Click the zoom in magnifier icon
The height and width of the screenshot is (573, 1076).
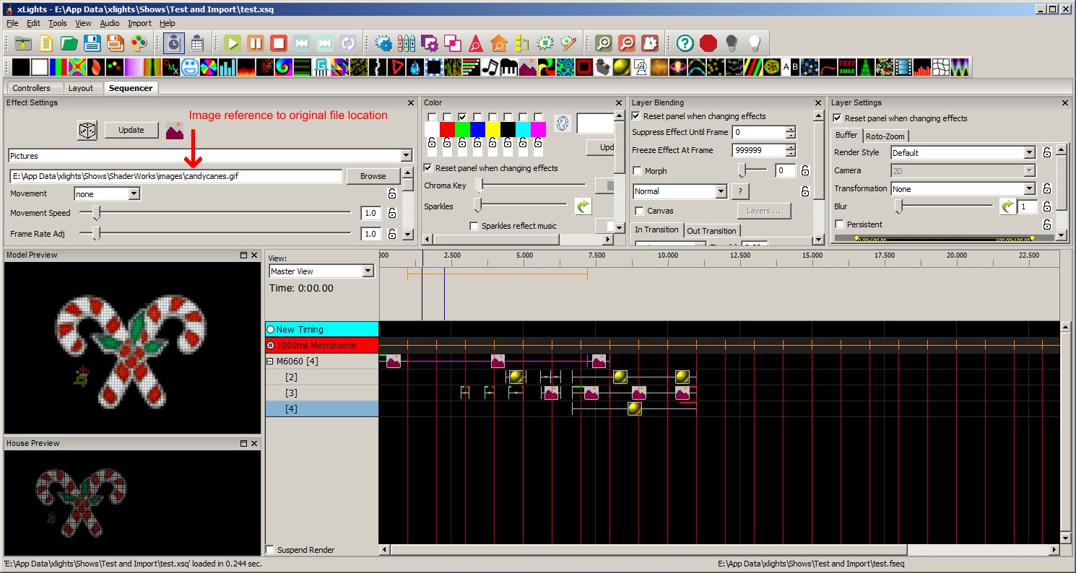[604, 43]
